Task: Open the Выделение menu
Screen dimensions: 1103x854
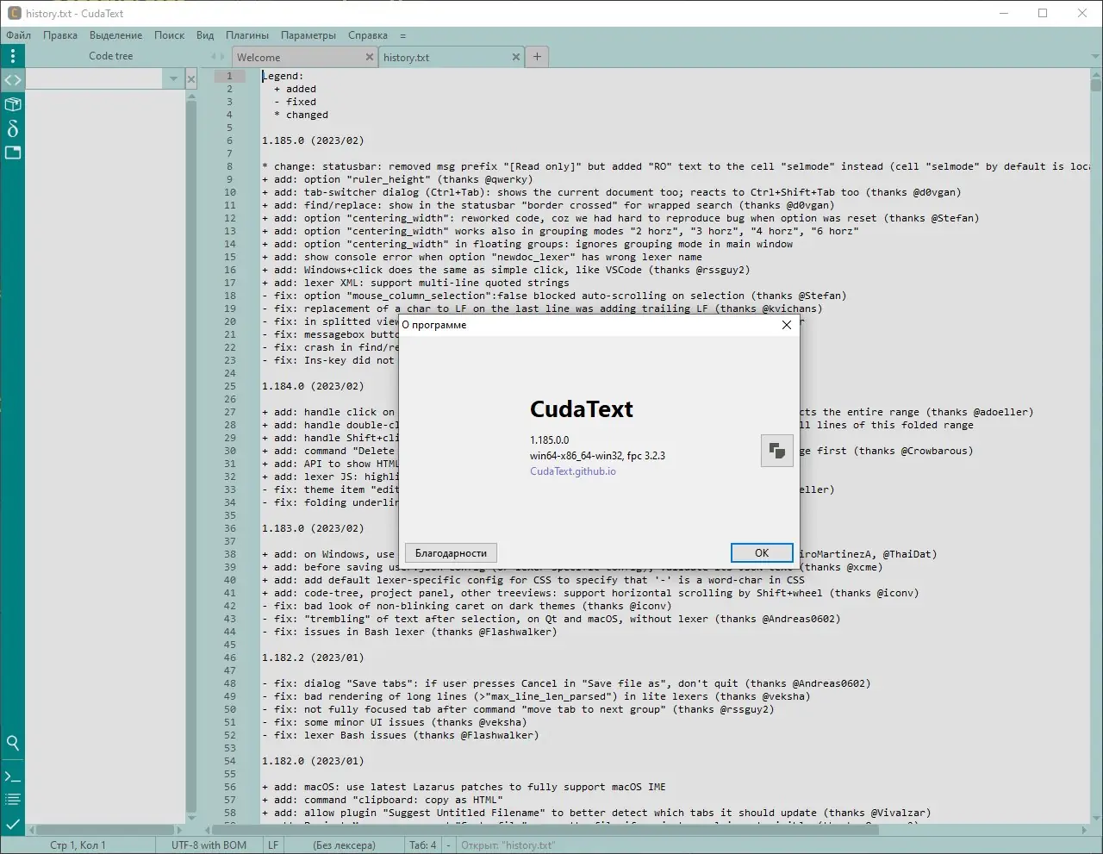Action: [x=116, y=35]
